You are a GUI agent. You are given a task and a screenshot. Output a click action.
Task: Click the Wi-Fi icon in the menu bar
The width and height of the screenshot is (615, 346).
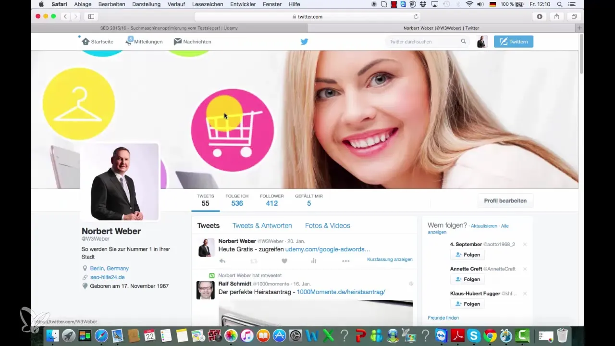(469, 4)
